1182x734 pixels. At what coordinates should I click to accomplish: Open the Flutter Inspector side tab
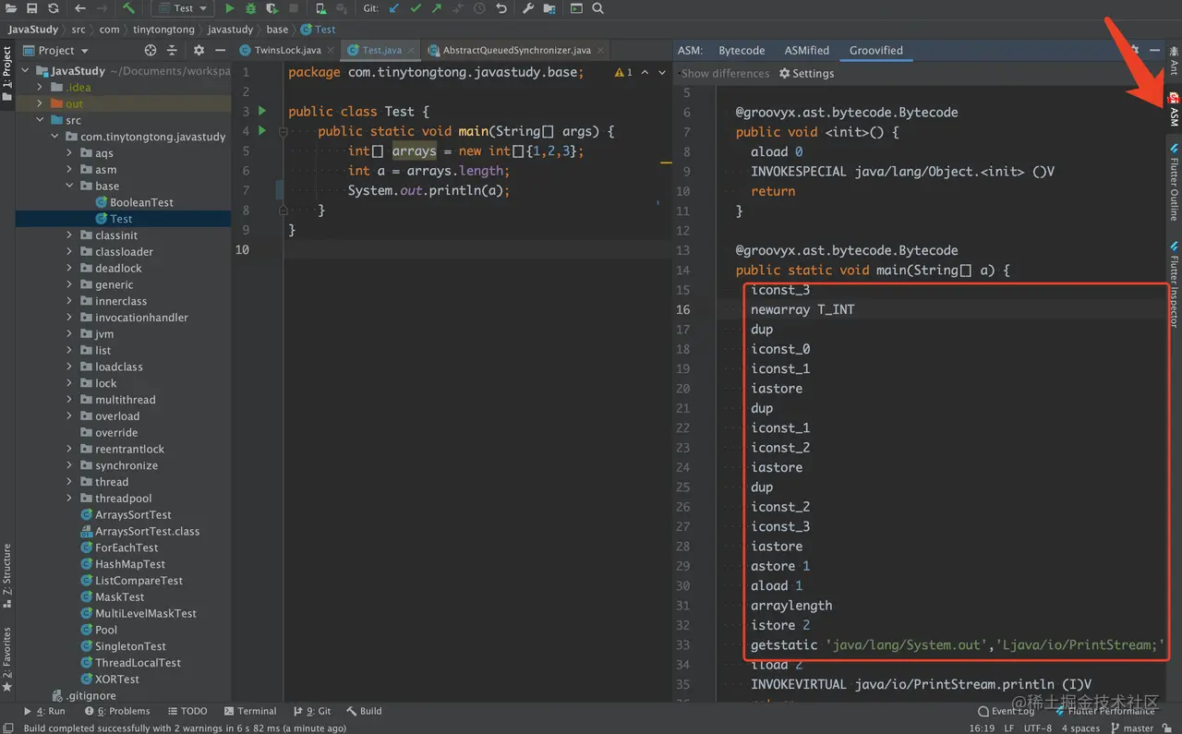point(1174,284)
